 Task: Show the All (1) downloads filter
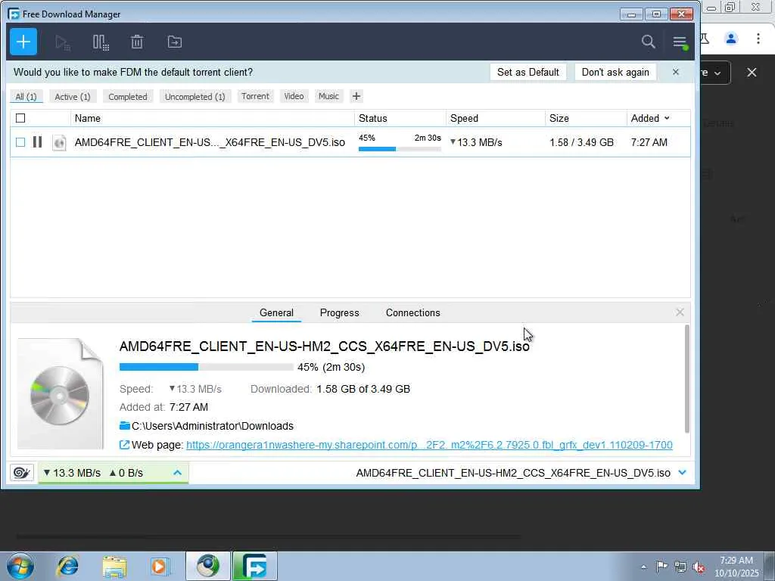coord(26,96)
